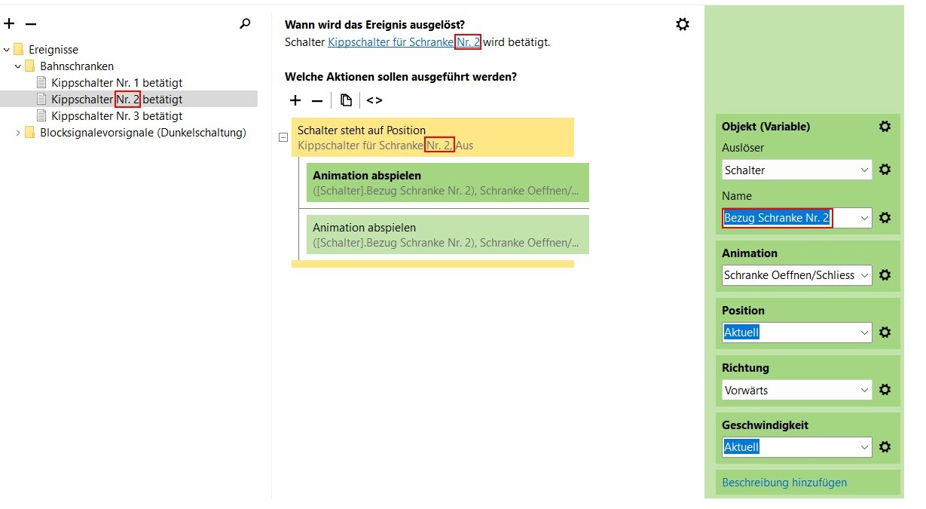Click gear icon next to Richtung dropdown

tap(885, 390)
